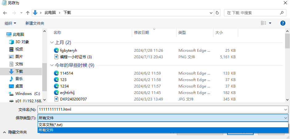Click the file list scrollbar thumb
The image size is (290, 139).
[x=287, y=41]
